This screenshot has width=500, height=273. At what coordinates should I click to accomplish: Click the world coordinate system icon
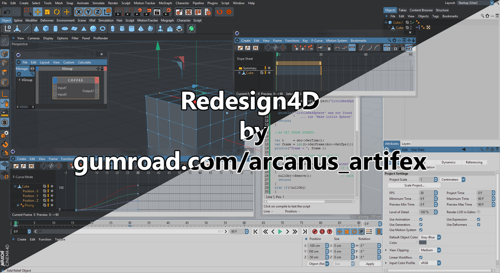[107, 12]
